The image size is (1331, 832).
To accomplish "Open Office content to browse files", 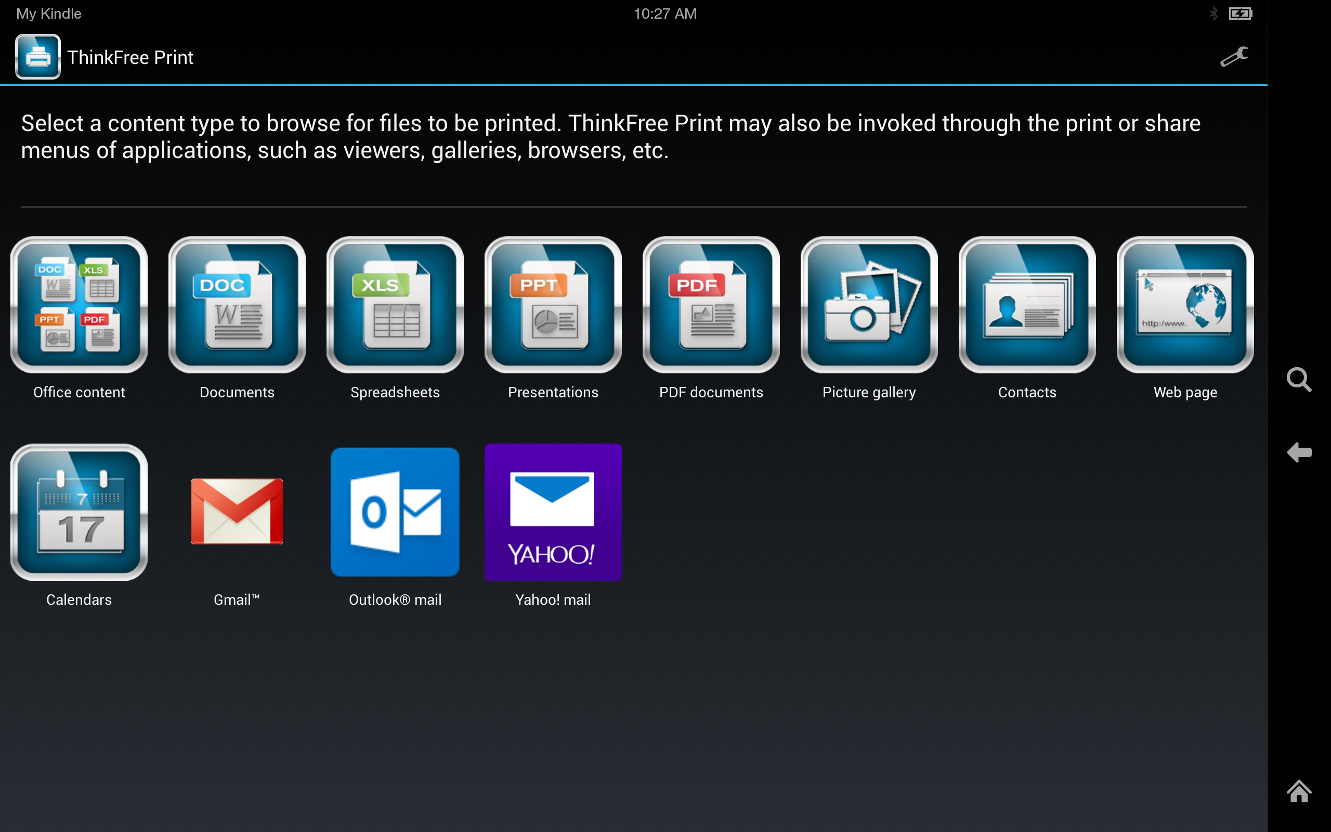I will [79, 304].
